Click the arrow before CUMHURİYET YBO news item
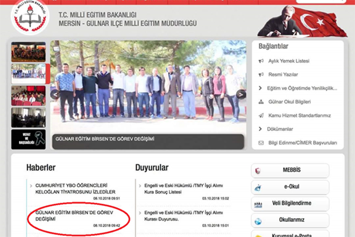Screen dimensions: 355x237 tap(31, 186)
